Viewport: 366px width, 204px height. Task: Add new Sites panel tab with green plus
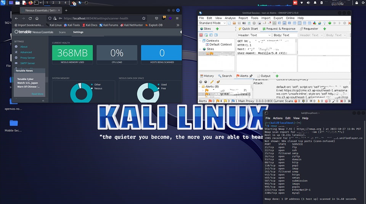click(217, 28)
